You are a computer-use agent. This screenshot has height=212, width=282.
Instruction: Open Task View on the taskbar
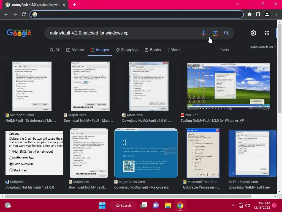(x=144, y=205)
